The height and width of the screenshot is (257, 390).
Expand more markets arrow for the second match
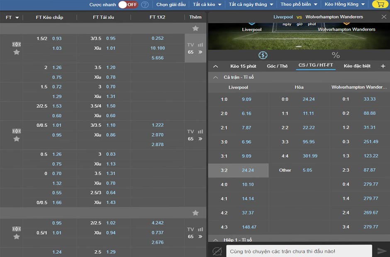[x=200, y=139]
